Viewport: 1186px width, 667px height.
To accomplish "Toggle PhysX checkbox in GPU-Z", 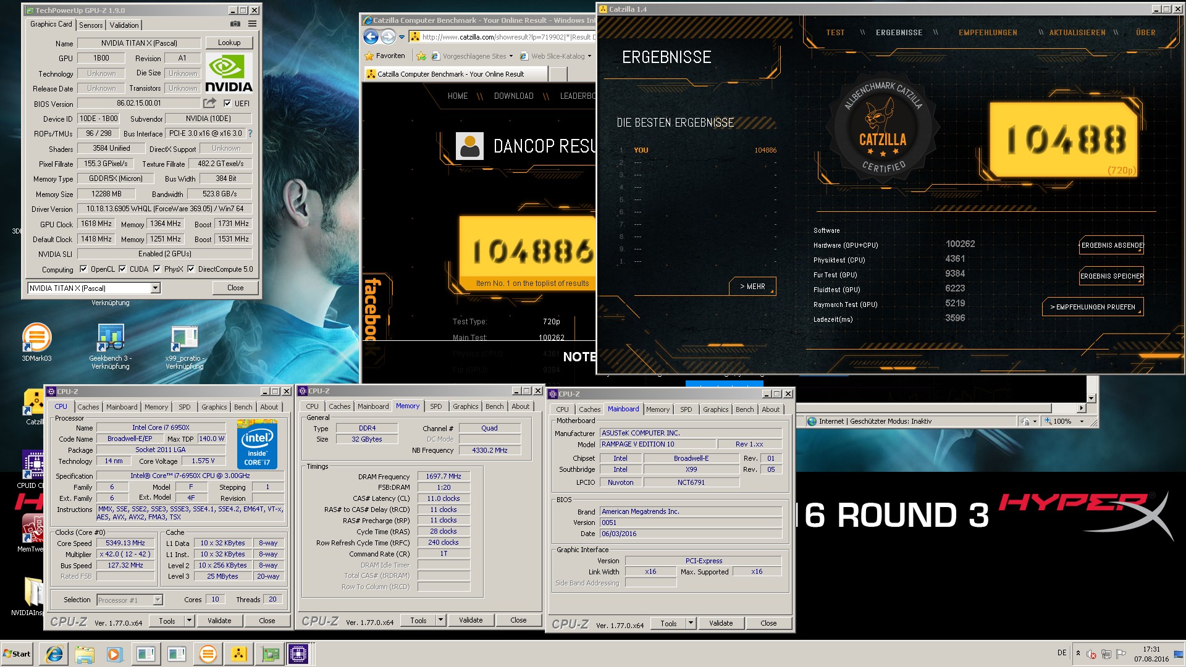I will 157,269.
